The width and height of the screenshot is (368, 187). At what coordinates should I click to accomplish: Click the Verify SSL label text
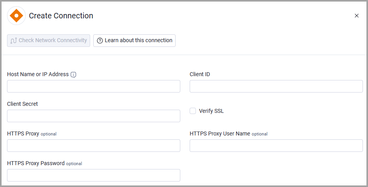pos(211,111)
